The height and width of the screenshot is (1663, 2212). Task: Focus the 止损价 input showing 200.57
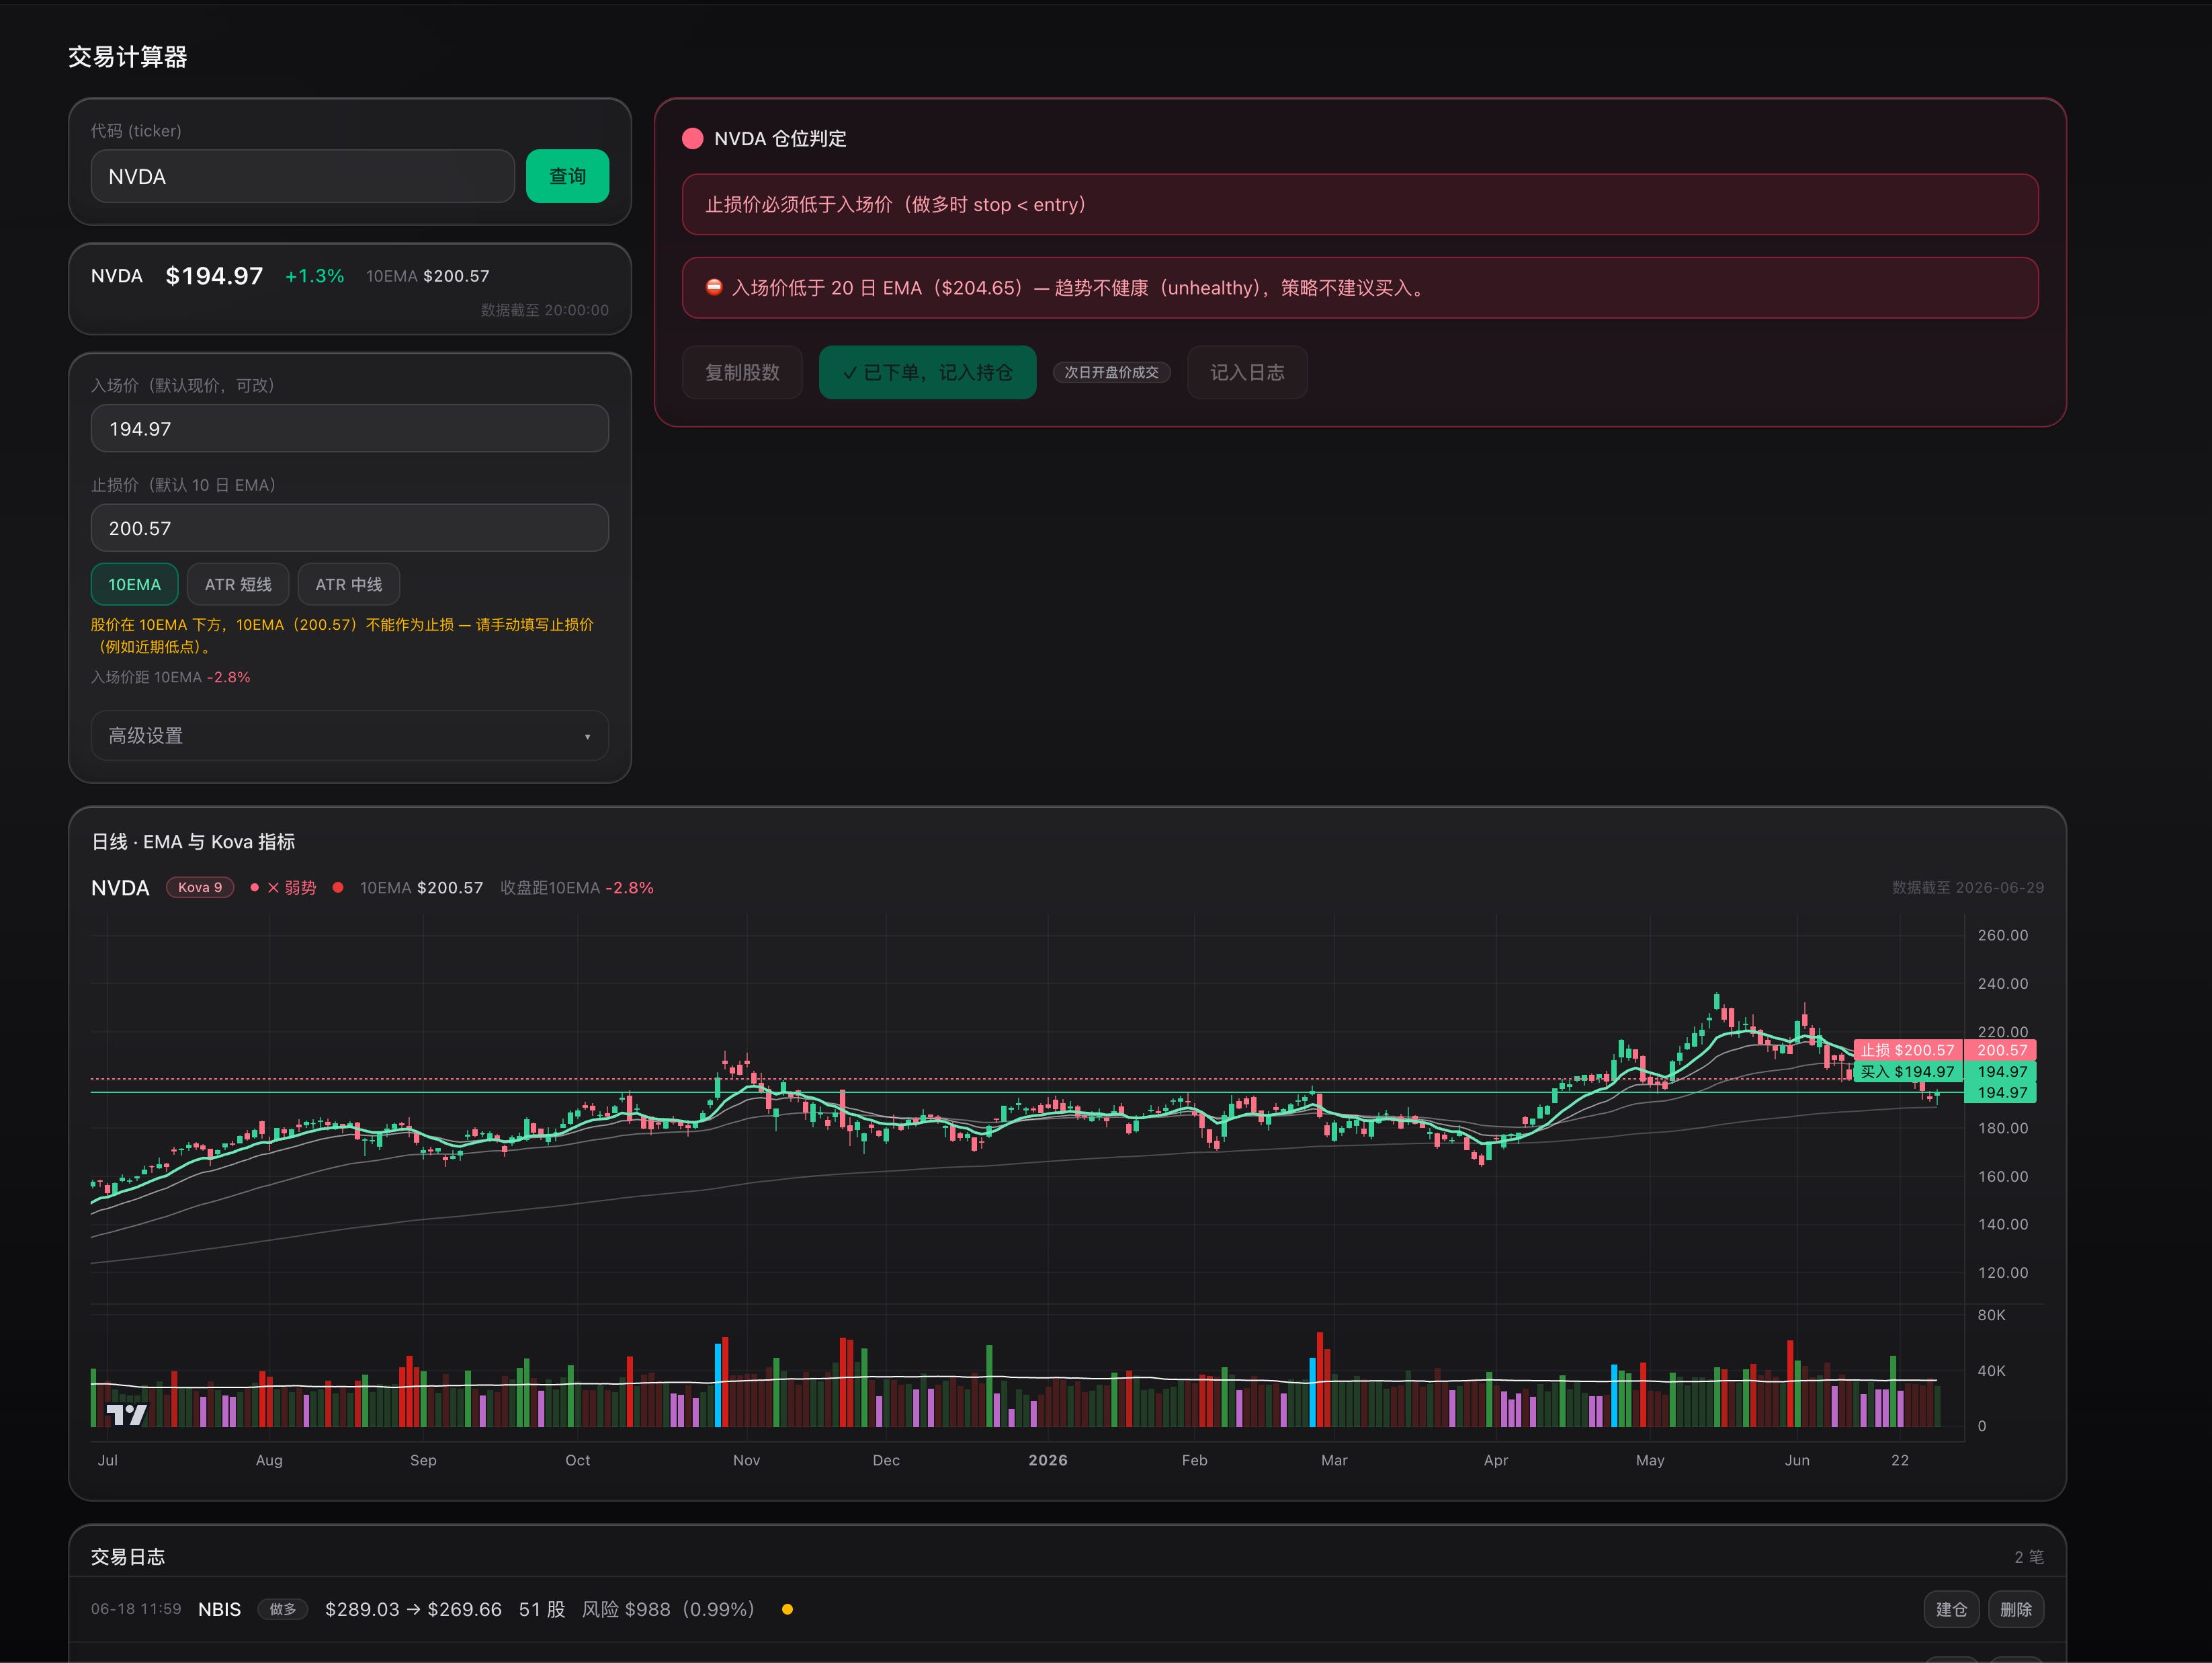[350, 527]
